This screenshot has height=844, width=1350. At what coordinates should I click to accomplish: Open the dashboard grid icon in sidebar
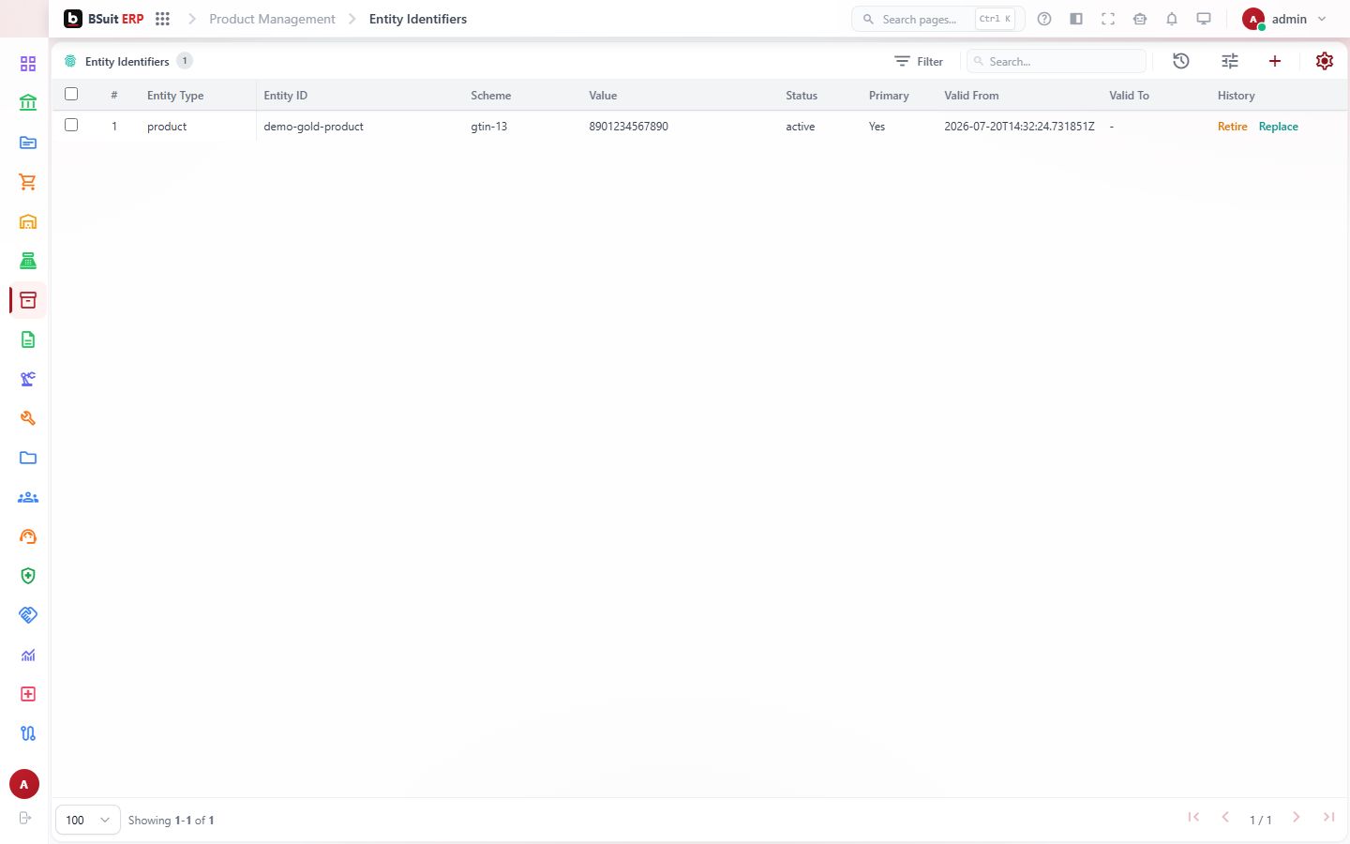tap(28, 64)
